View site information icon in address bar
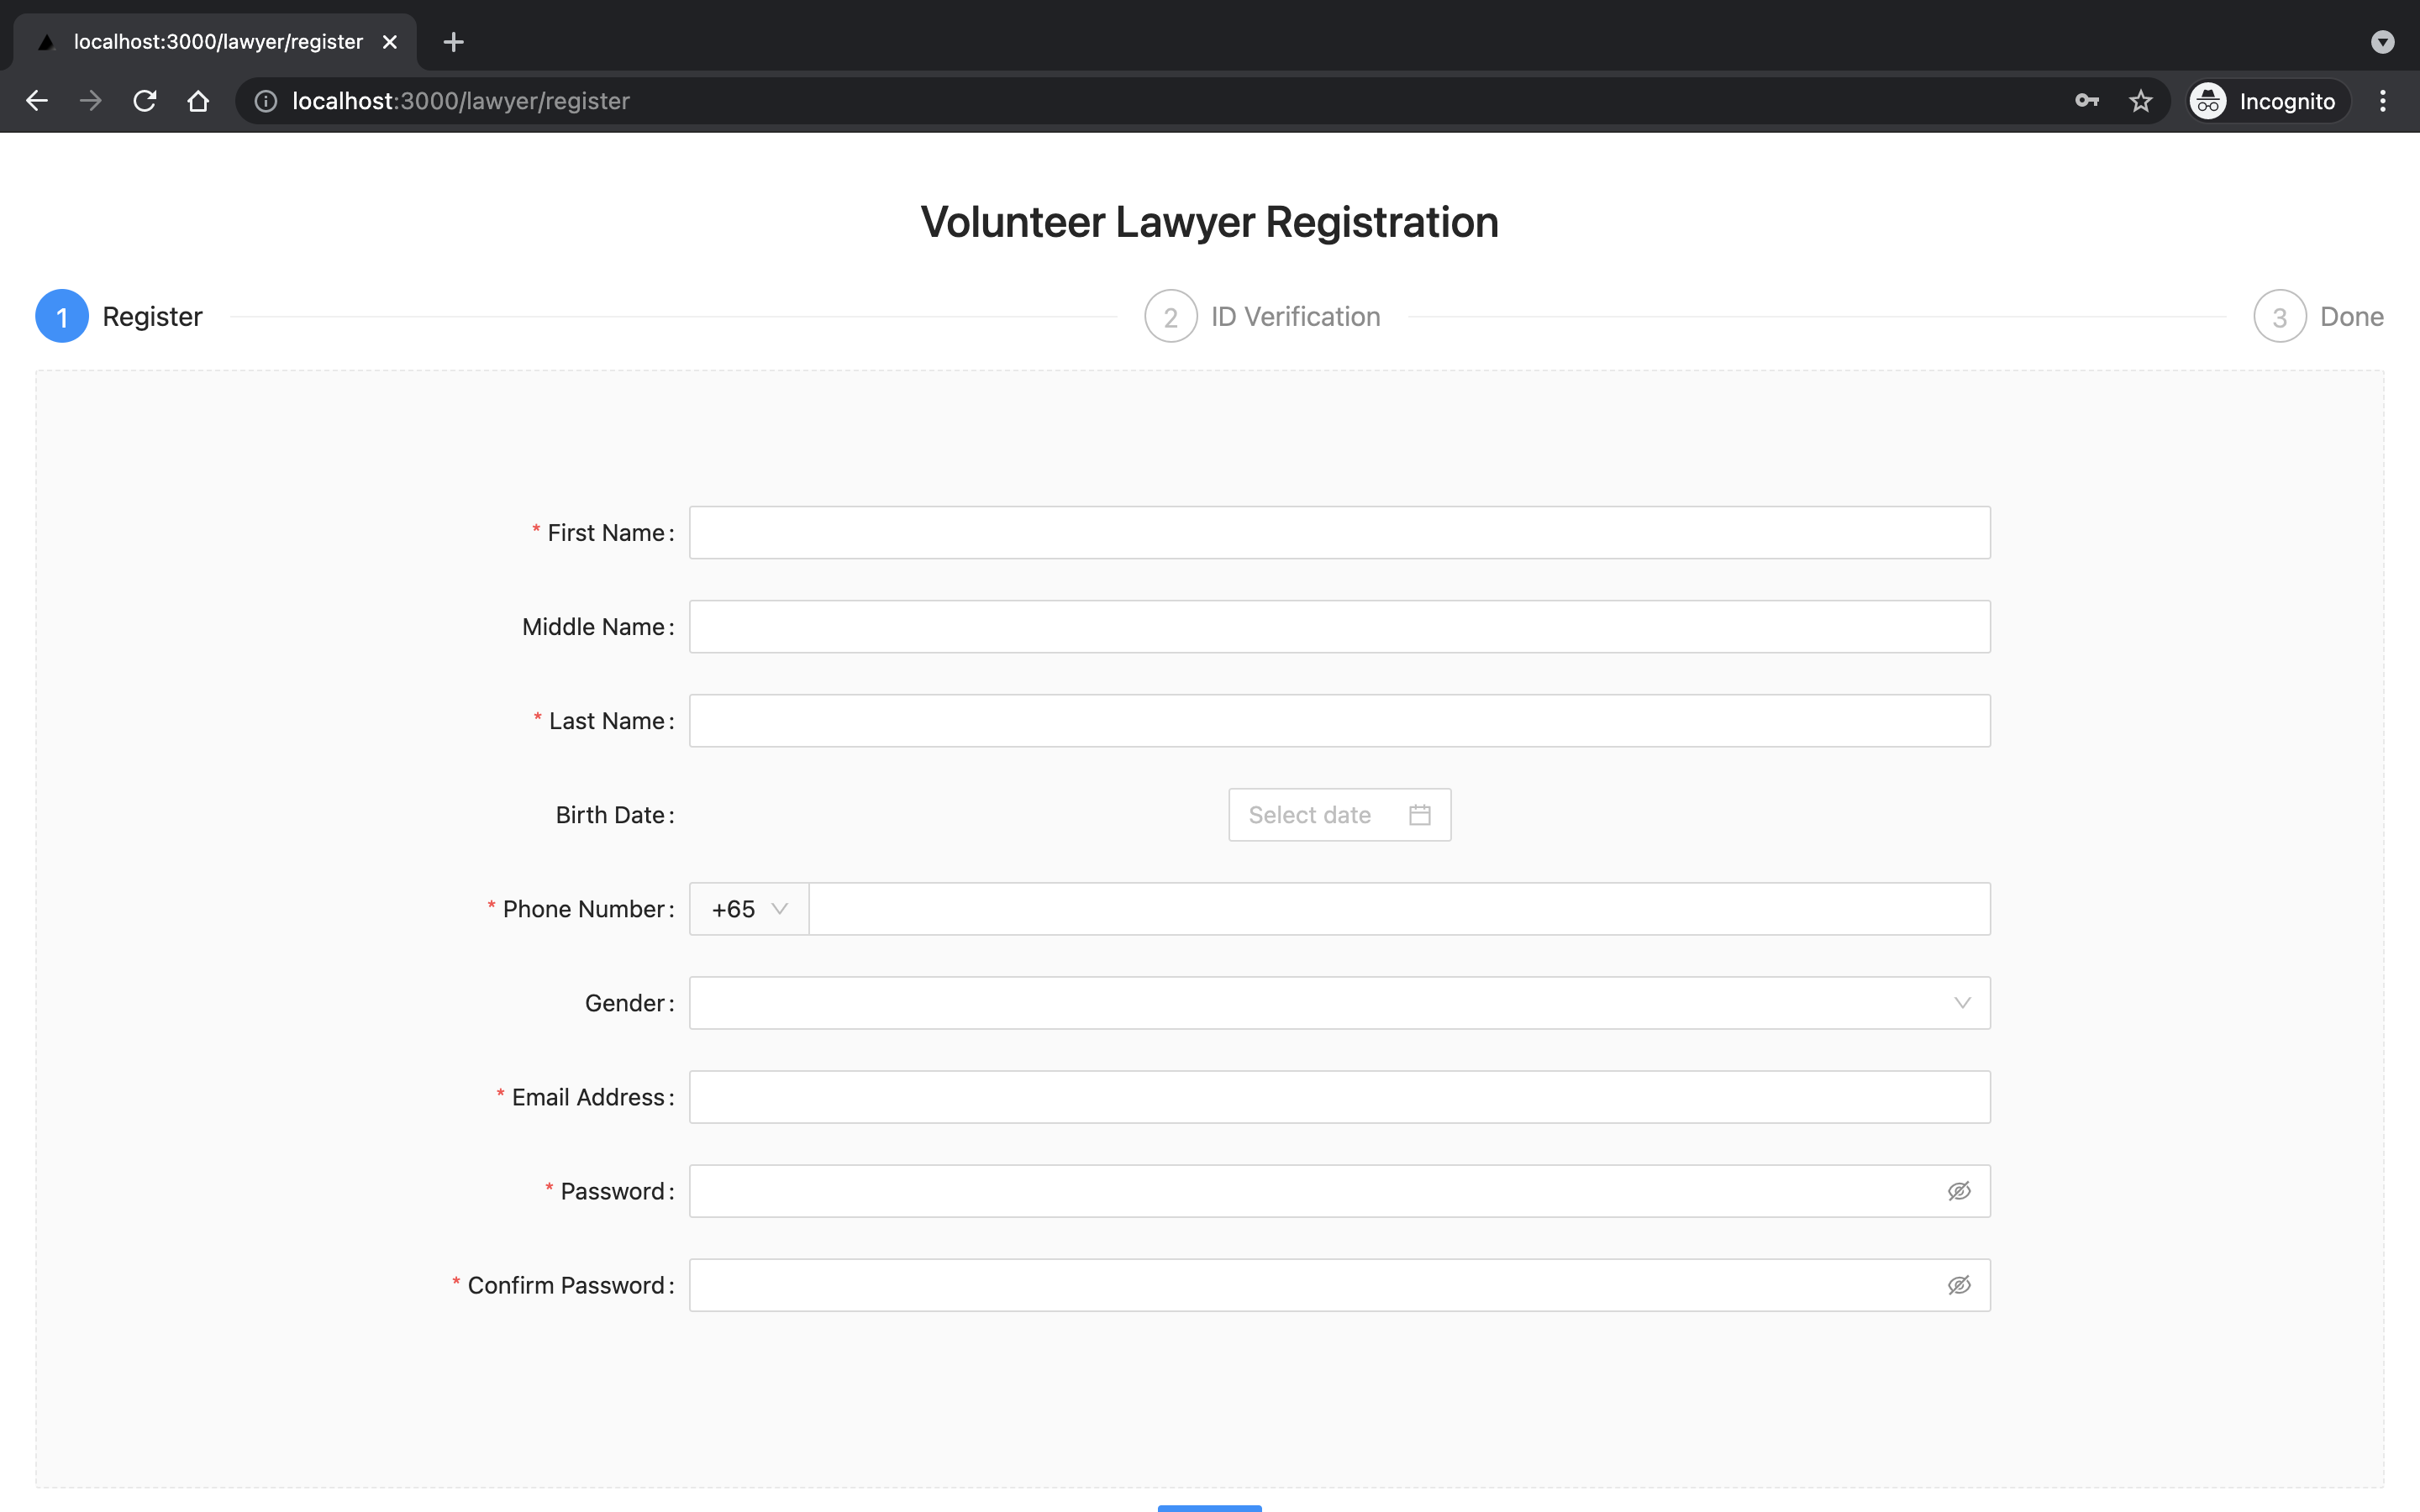 pos(265,101)
